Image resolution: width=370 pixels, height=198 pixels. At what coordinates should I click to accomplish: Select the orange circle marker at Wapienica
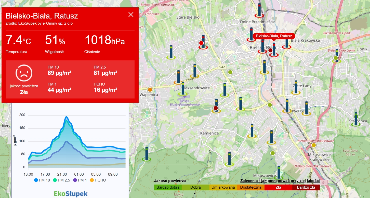pyautogui.click(x=150, y=90)
